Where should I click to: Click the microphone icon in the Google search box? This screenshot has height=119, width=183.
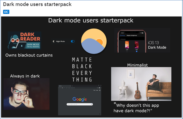[92, 104]
